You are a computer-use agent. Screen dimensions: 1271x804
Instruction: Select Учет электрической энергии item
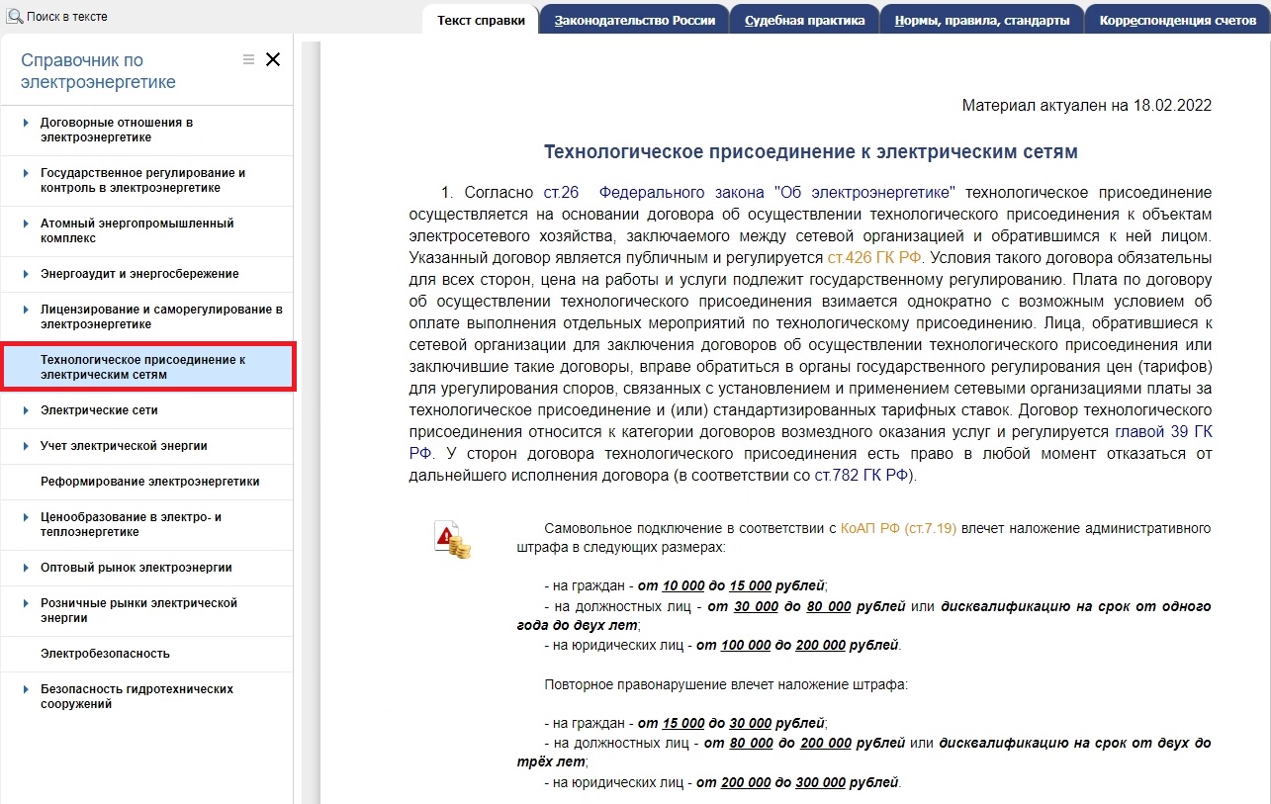tap(146, 446)
